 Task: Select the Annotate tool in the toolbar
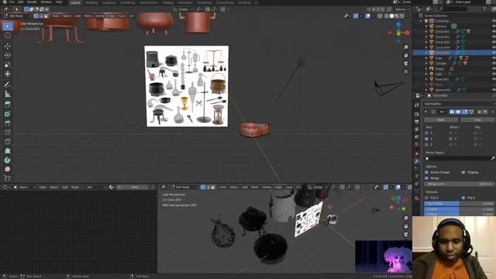(x=8, y=84)
